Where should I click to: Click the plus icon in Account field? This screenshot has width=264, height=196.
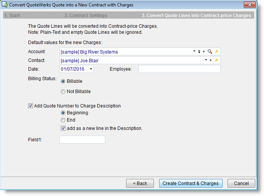click(204, 52)
